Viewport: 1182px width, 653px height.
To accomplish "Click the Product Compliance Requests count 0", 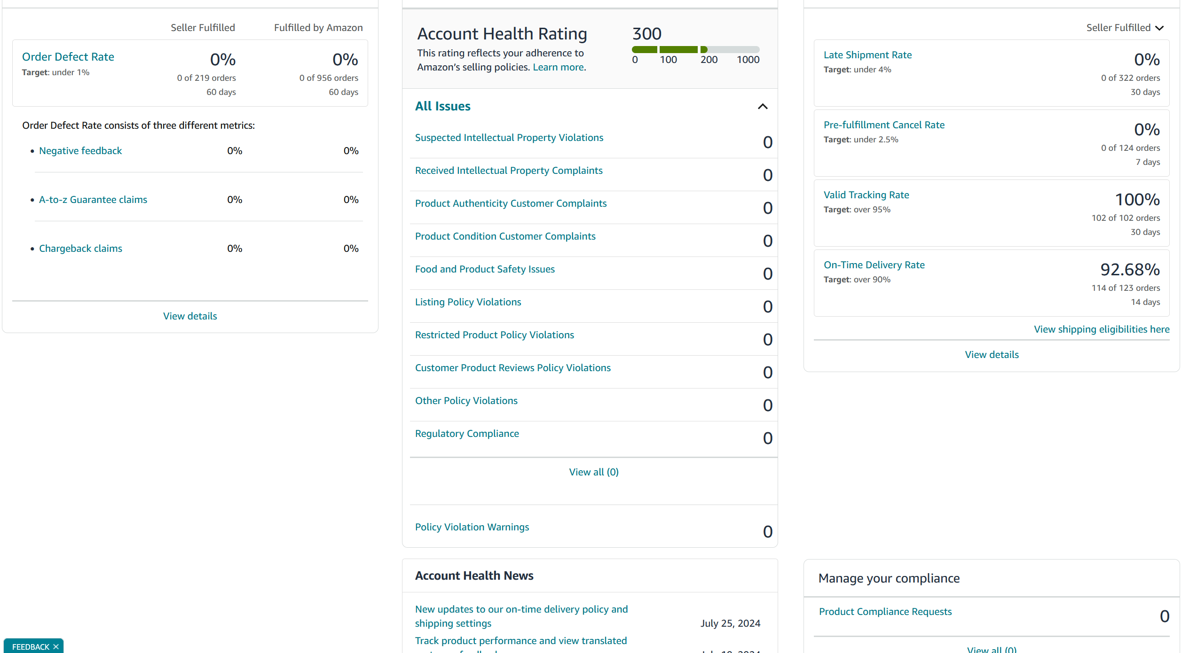I will 1164,616.
